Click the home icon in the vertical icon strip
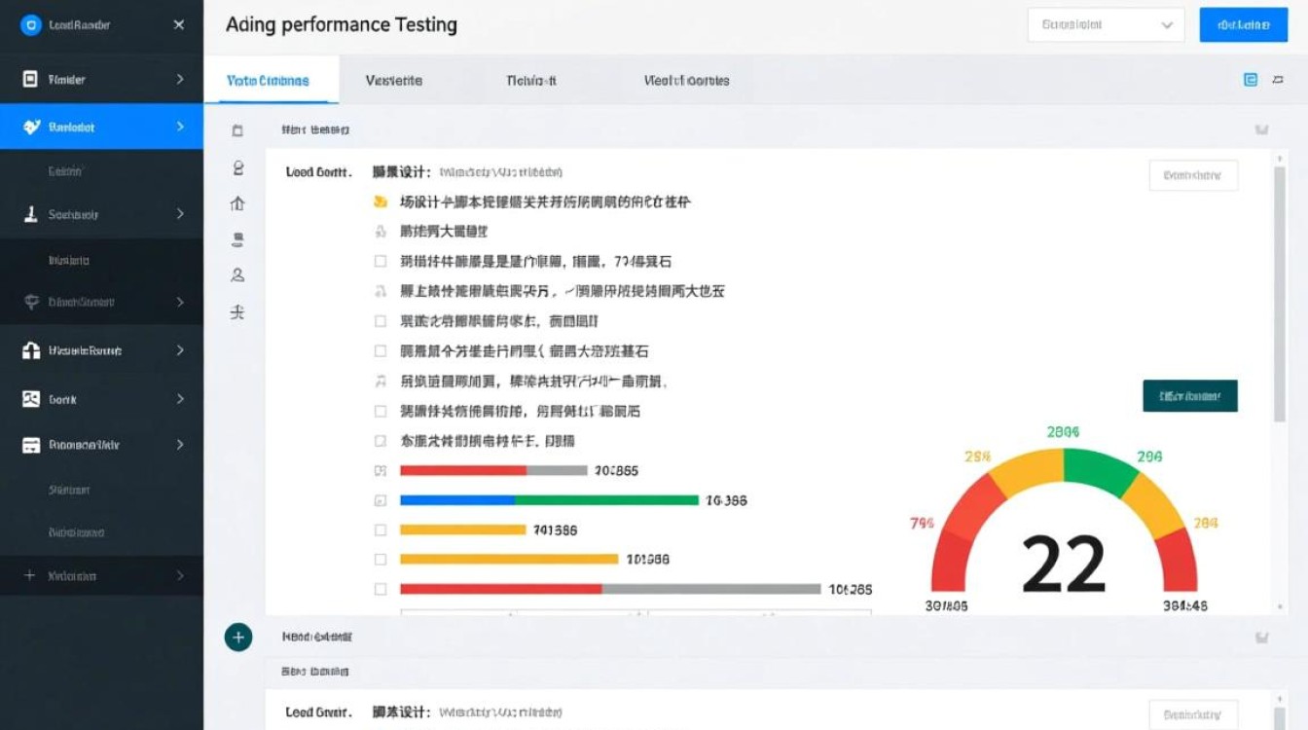This screenshot has width=1308, height=730. [237, 203]
